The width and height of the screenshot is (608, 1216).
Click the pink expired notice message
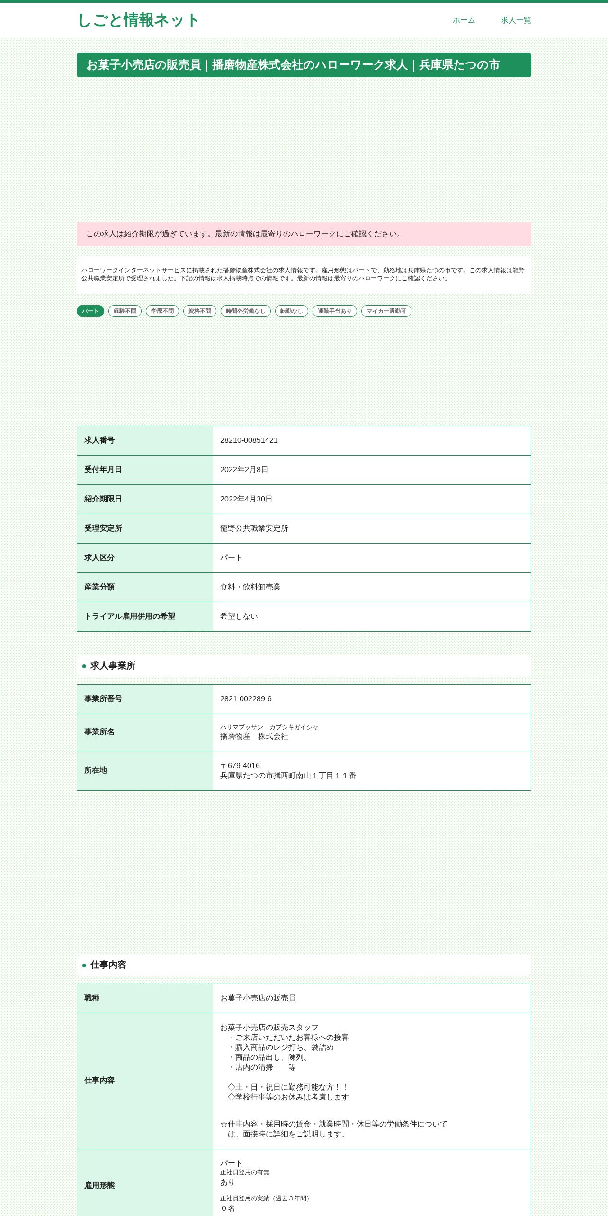[304, 234]
